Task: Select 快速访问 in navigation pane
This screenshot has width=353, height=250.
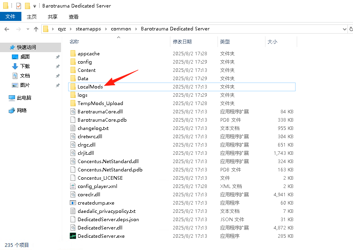Action: click(26, 47)
